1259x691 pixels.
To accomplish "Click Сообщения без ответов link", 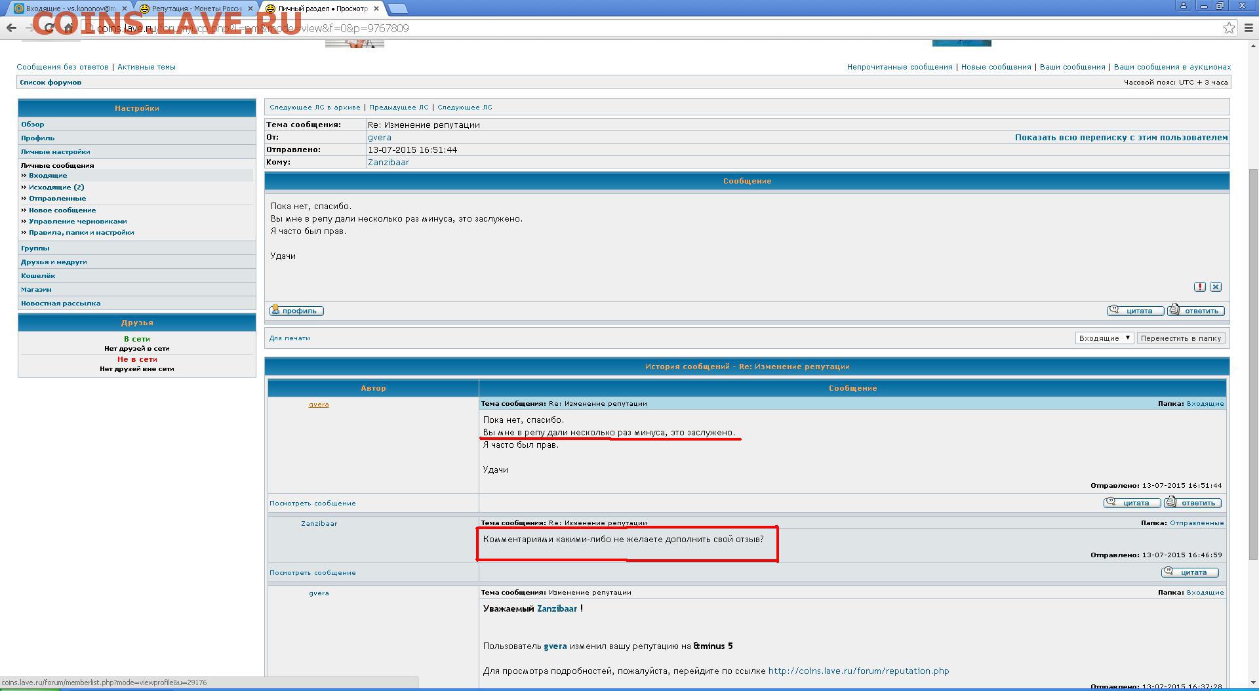I will coord(62,67).
